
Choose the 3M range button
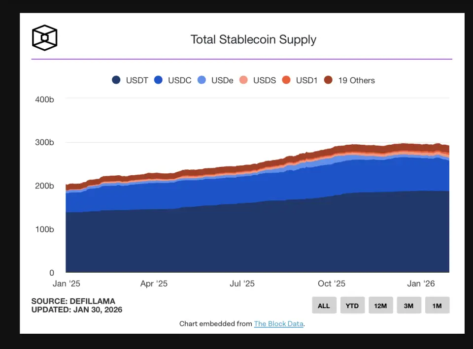408,305
